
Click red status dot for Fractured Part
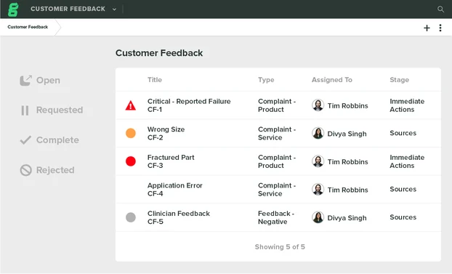pyautogui.click(x=131, y=161)
